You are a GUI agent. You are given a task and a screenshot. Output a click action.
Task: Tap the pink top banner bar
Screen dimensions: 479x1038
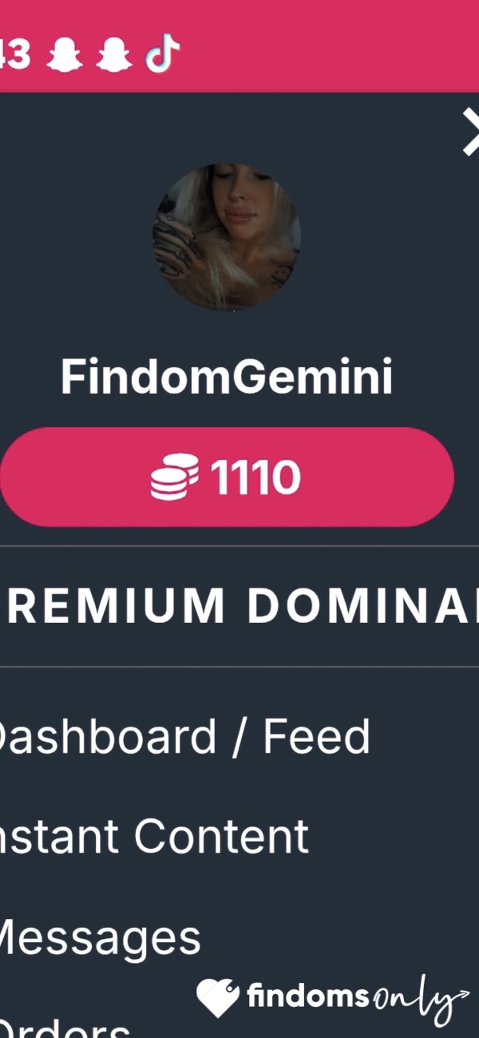pyautogui.click(x=239, y=46)
